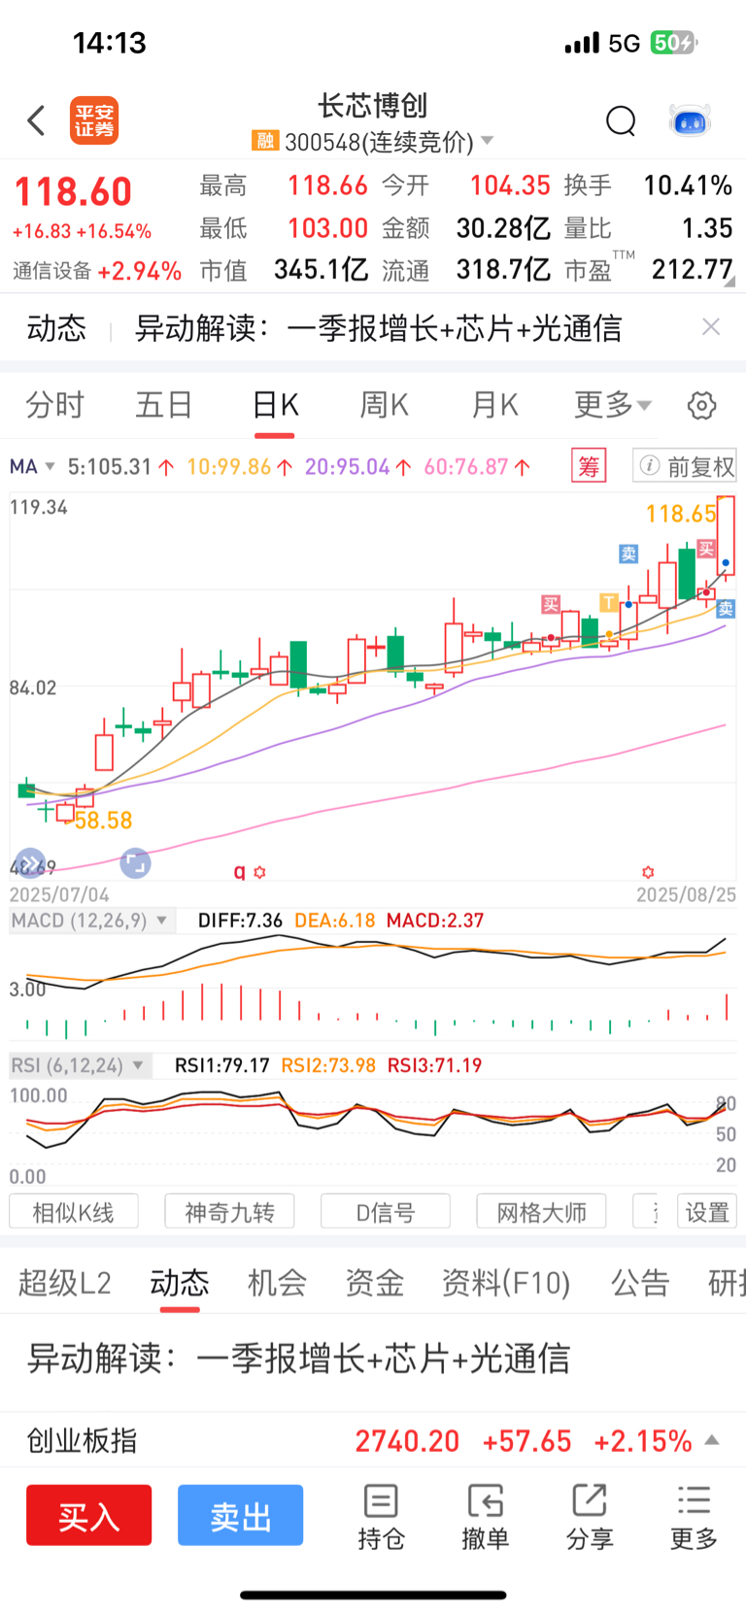This screenshot has height=1614, width=746.
Task: Open the 平安证券 logo icon
Action: (94, 120)
